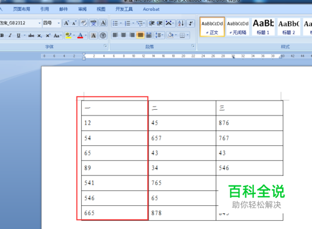
Task: Toggle strikethrough formatting
Action: pyautogui.click(x=31, y=36)
